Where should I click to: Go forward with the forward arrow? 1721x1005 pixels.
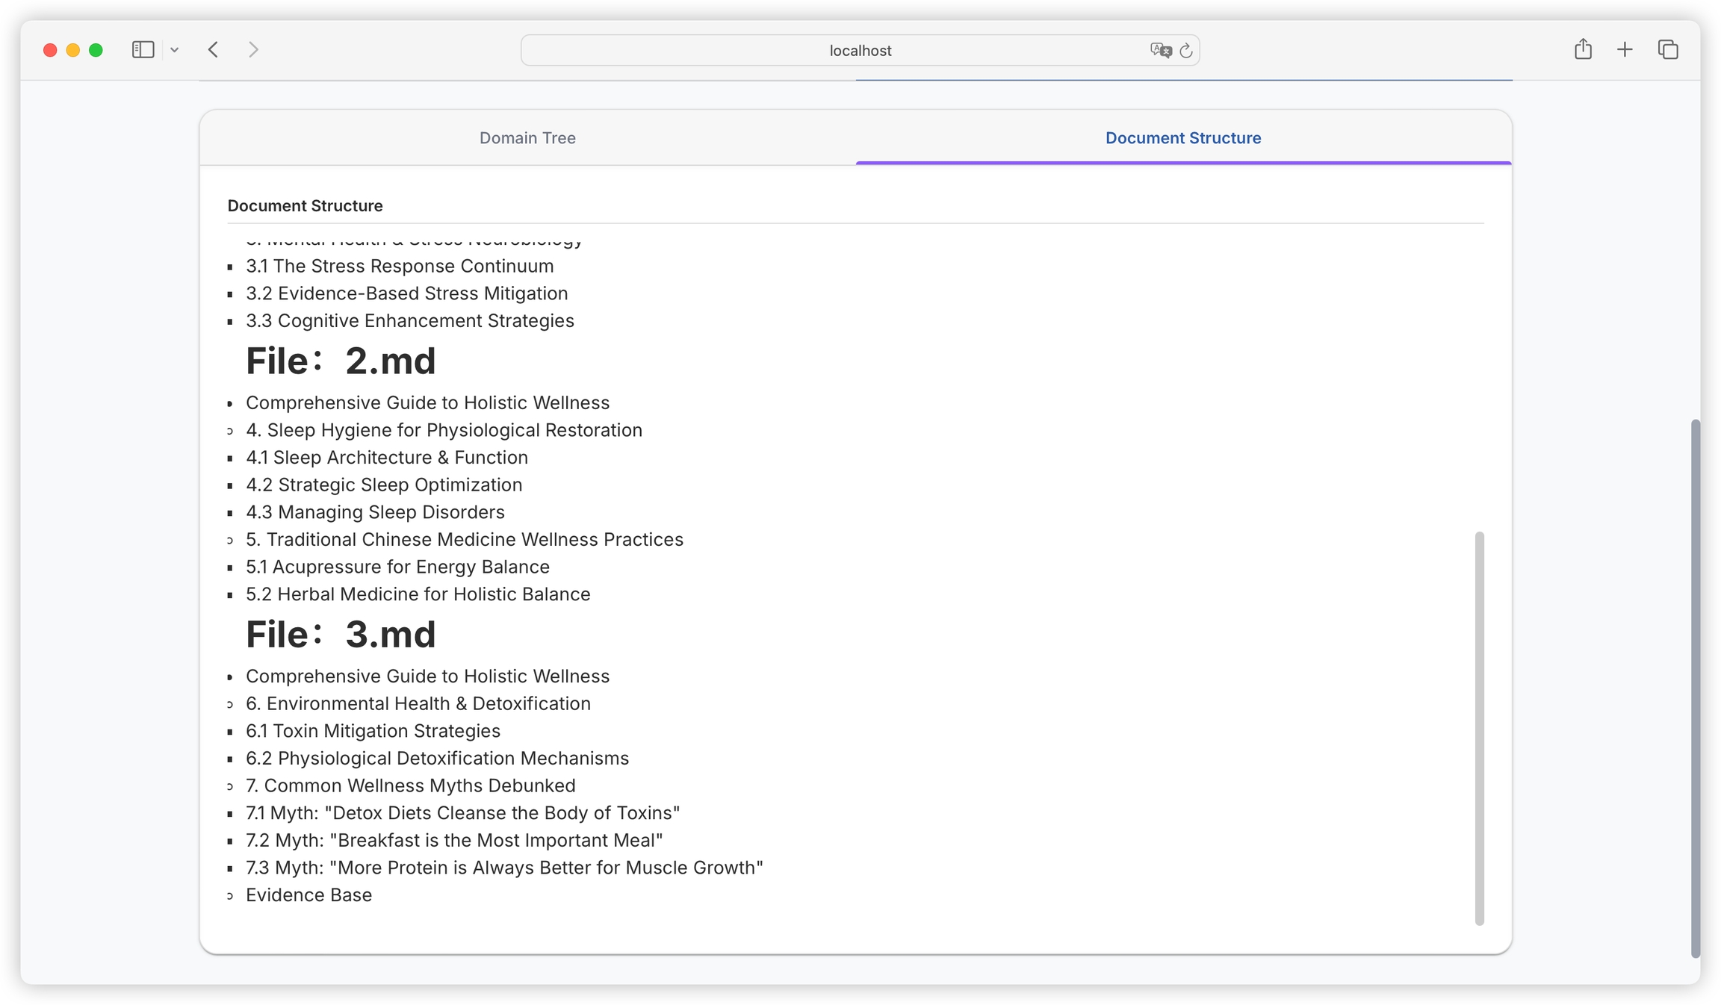(x=253, y=50)
